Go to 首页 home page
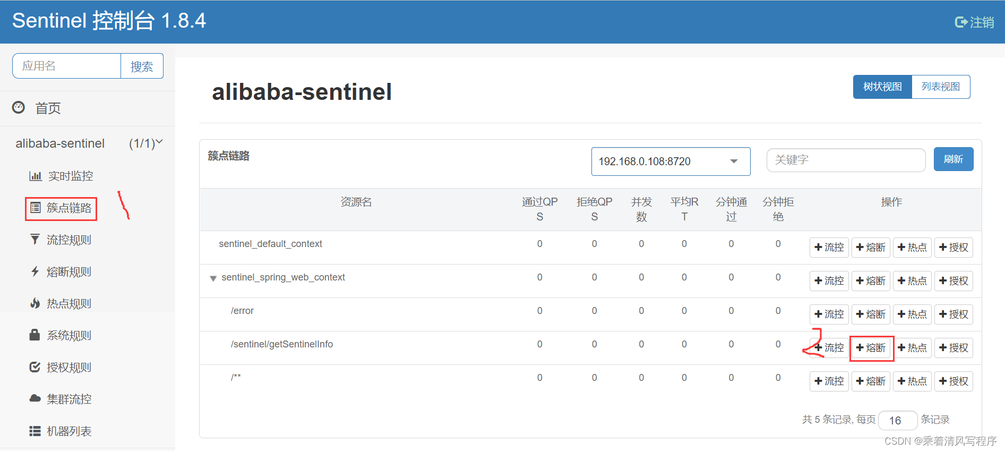 click(48, 108)
